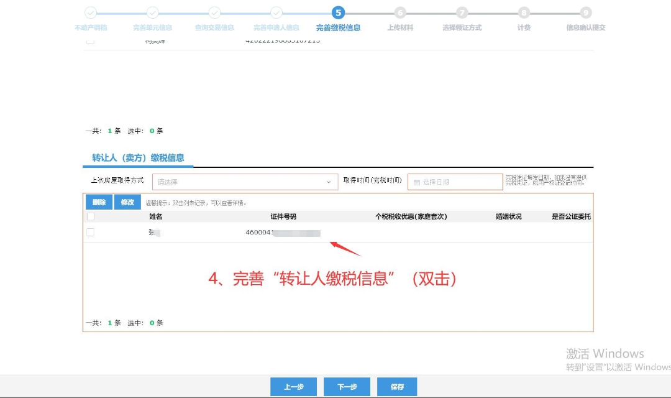Screen dimensions: 671x398
Task: Click the 保存 button
Action: (x=396, y=386)
